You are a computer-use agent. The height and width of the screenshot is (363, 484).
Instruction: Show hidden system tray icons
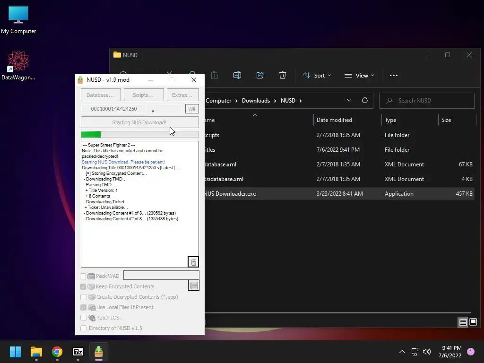tap(402, 352)
